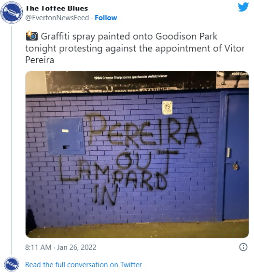Click the 1984 Graeme Sharp caption in the photo
The width and height of the screenshot is (254, 273).
click(x=130, y=77)
